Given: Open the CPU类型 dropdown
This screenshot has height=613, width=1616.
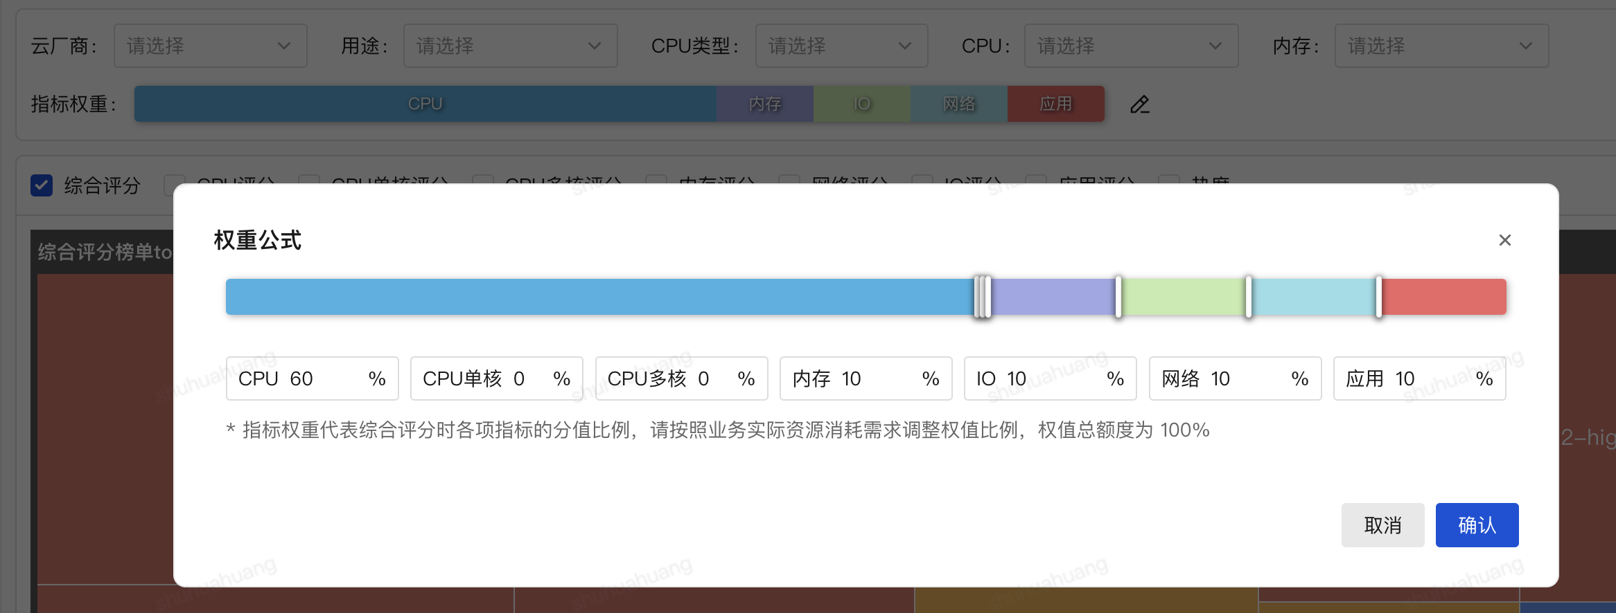Looking at the screenshot, I should [841, 46].
